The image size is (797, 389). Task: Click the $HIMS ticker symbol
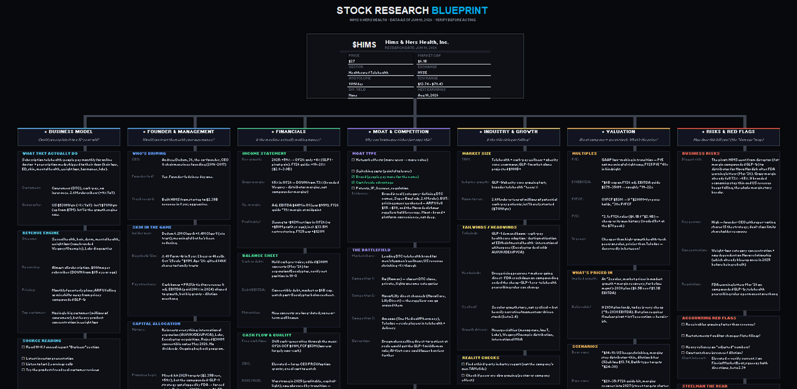tap(363, 44)
